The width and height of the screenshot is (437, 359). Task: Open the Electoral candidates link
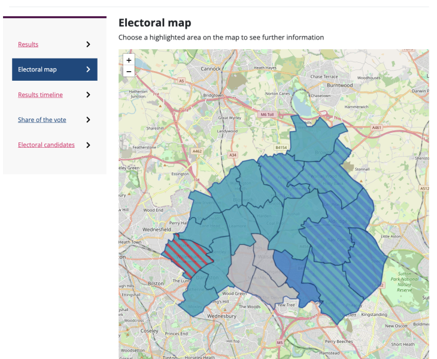tap(46, 145)
